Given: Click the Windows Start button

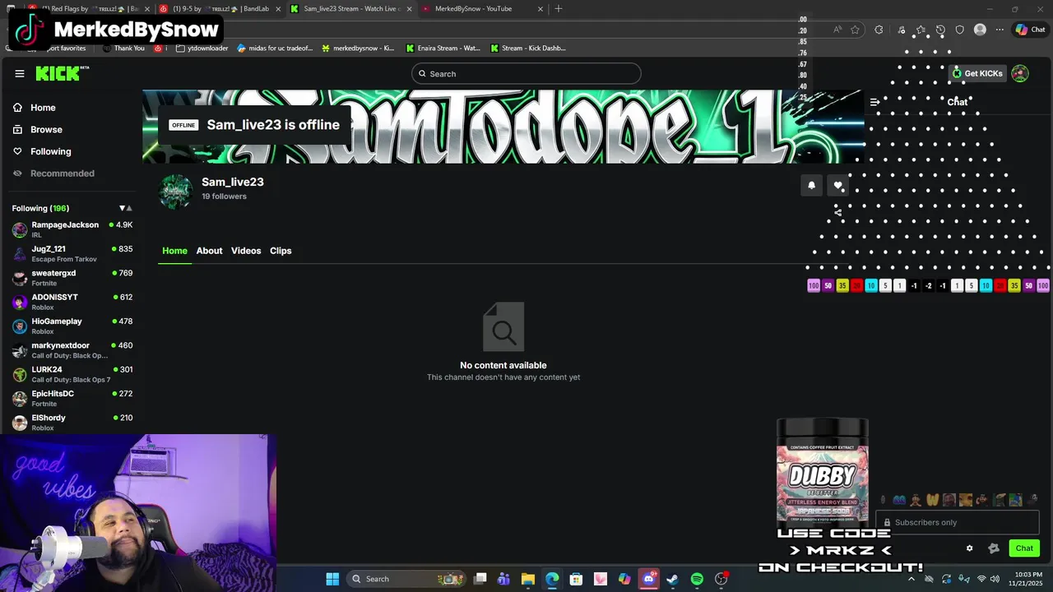Looking at the screenshot, I should click(x=332, y=579).
